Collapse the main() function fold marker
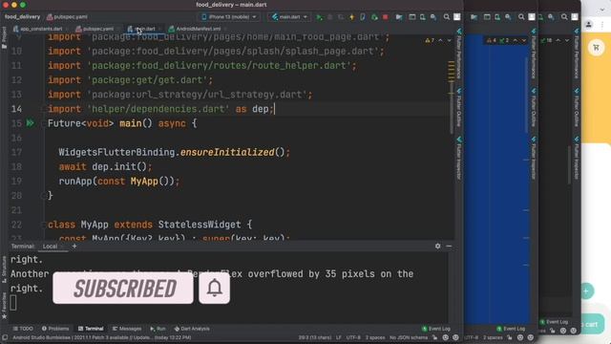Image resolution: width=611 pixels, height=344 pixels. click(x=43, y=123)
